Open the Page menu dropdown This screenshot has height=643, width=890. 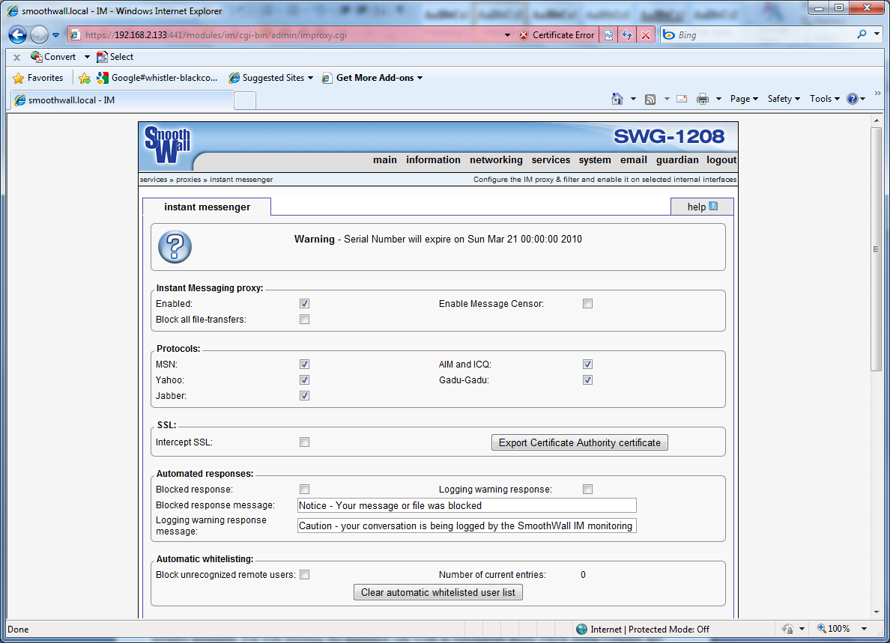point(744,99)
